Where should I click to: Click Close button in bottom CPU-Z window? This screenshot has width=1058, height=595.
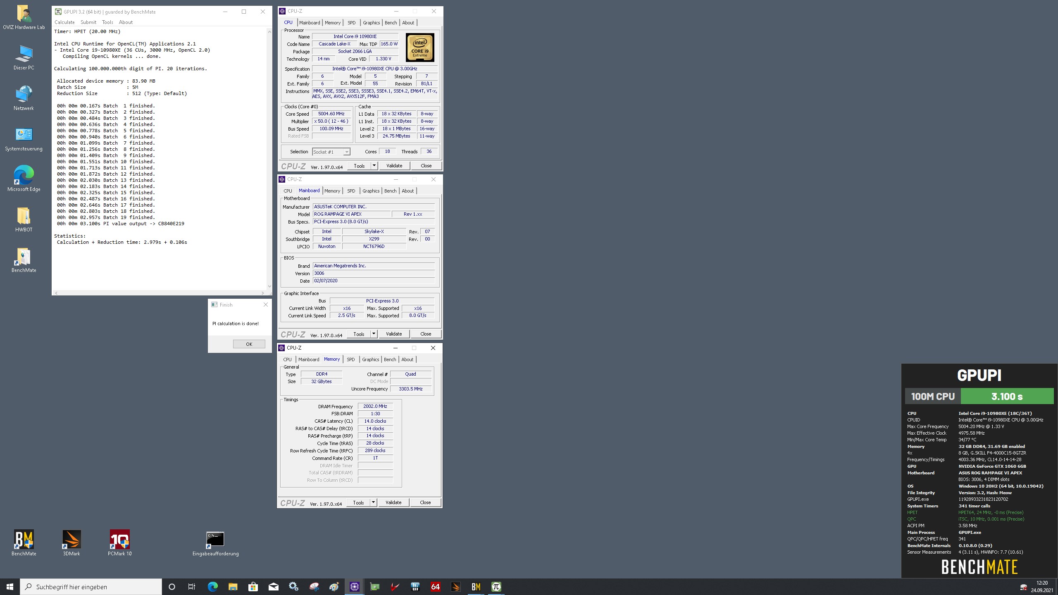tap(425, 502)
